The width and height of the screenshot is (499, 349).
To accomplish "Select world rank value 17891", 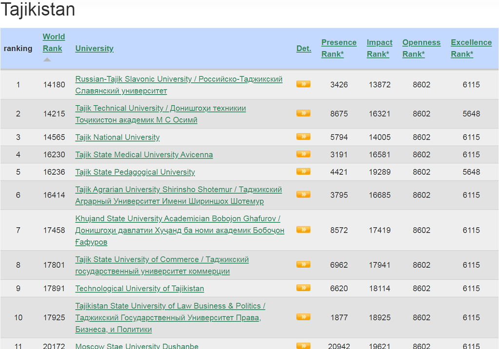I will tap(54, 289).
